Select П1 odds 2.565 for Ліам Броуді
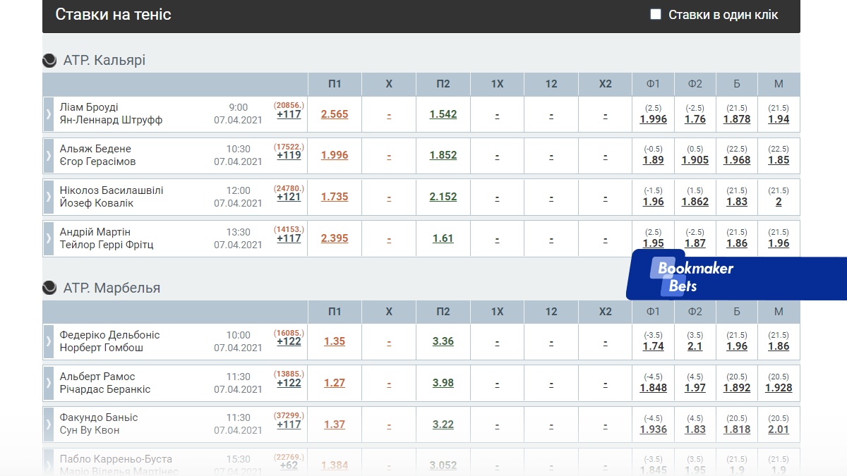847x476 pixels. [x=335, y=114]
